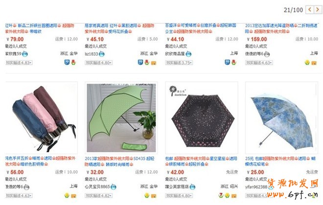Open three folded umbrellas product image
The image size is (323, 205).
tap(42, 118)
